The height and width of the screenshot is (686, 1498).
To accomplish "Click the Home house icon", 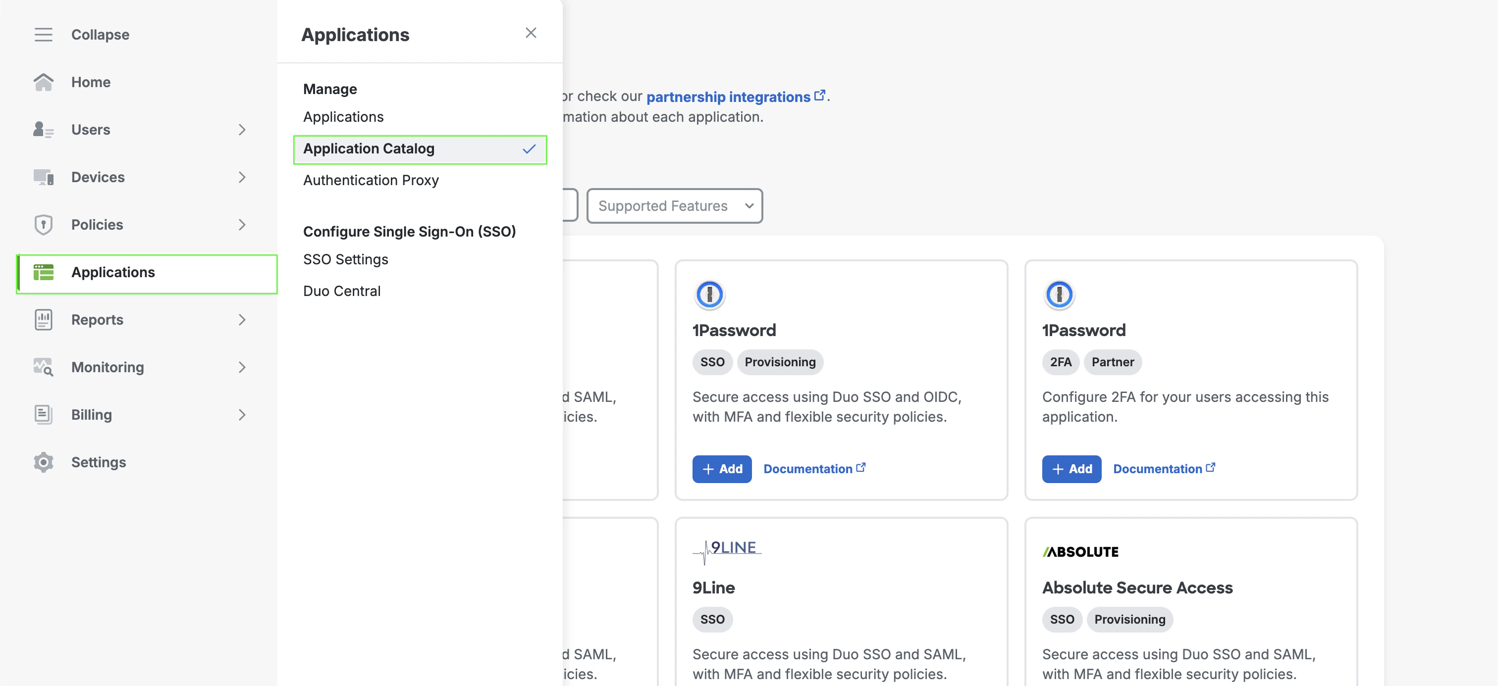I will (x=43, y=82).
